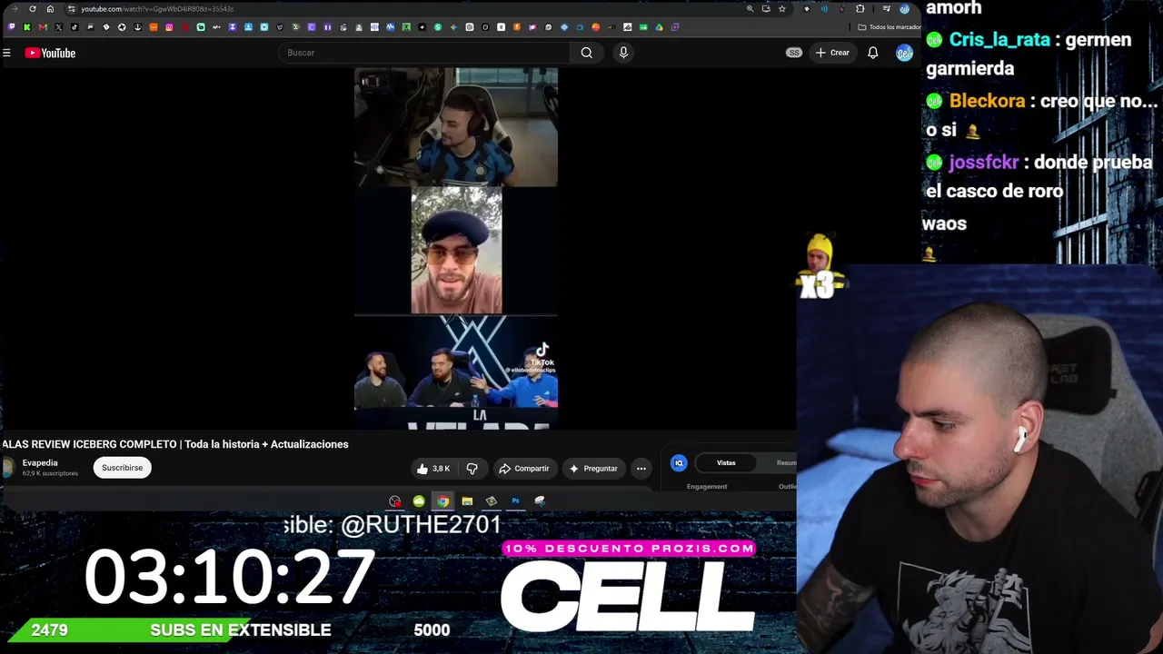Go to the YouTube home logo
1163x654 pixels.
[50, 53]
